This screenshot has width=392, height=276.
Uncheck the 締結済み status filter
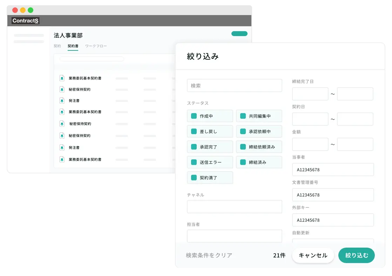coord(243,162)
